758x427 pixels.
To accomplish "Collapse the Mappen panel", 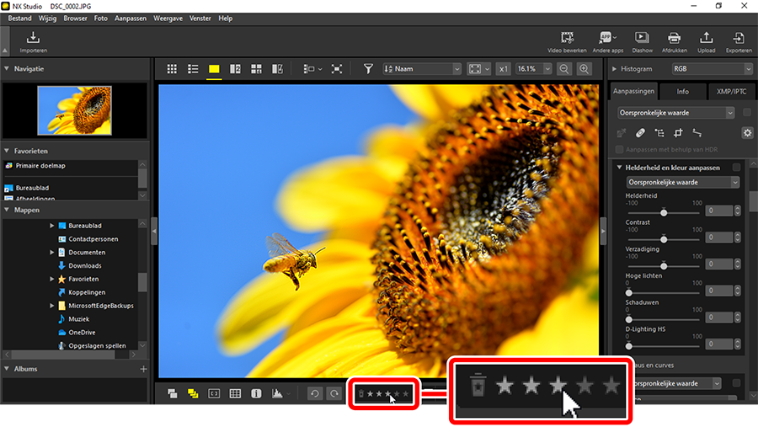I will (7, 210).
